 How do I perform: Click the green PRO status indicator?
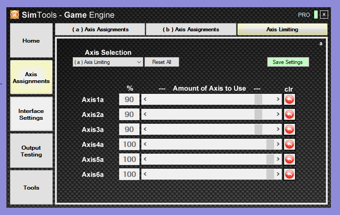coord(315,15)
